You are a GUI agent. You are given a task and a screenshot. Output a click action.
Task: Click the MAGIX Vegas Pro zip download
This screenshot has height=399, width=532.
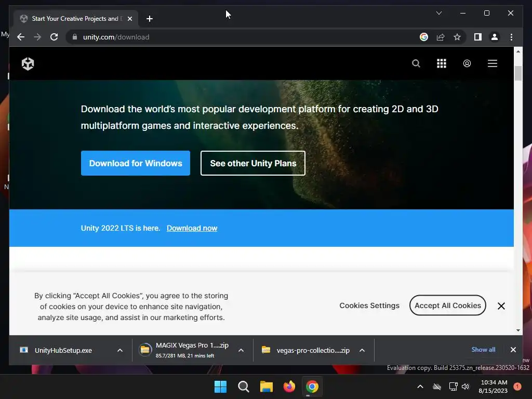[185, 350]
